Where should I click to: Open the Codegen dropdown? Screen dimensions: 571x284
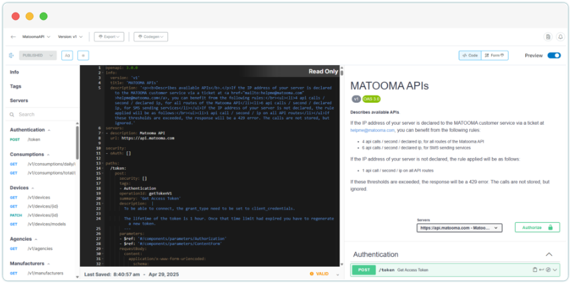click(151, 36)
